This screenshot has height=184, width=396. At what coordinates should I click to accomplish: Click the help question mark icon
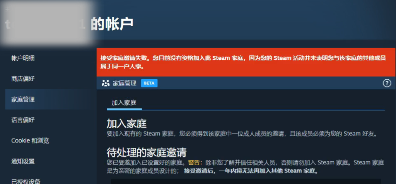[x=387, y=83]
